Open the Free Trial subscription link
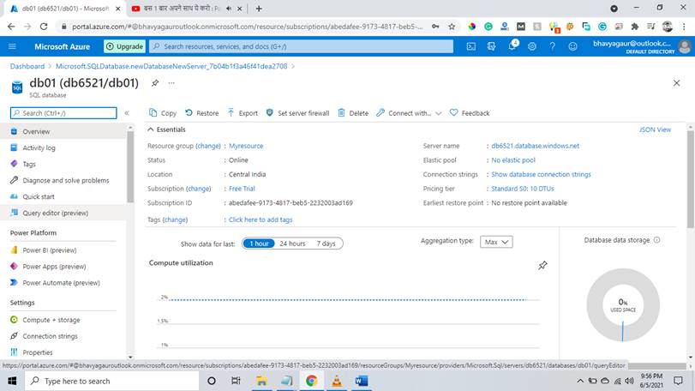Image resolution: width=695 pixels, height=391 pixels. tap(242, 189)
